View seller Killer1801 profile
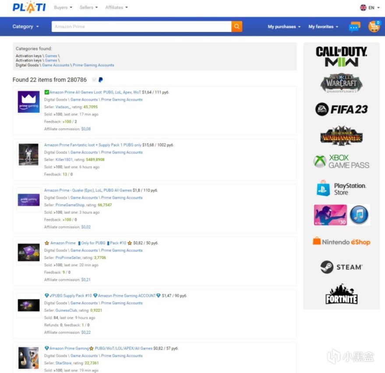 pos(64,160)
